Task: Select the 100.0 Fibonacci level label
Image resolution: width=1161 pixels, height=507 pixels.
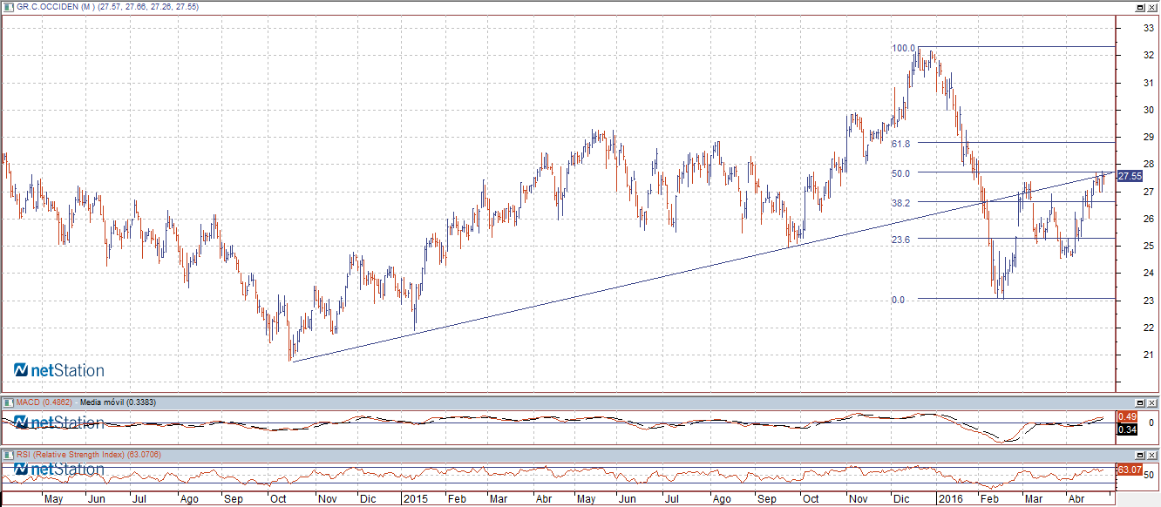Action: click(902, 49)
